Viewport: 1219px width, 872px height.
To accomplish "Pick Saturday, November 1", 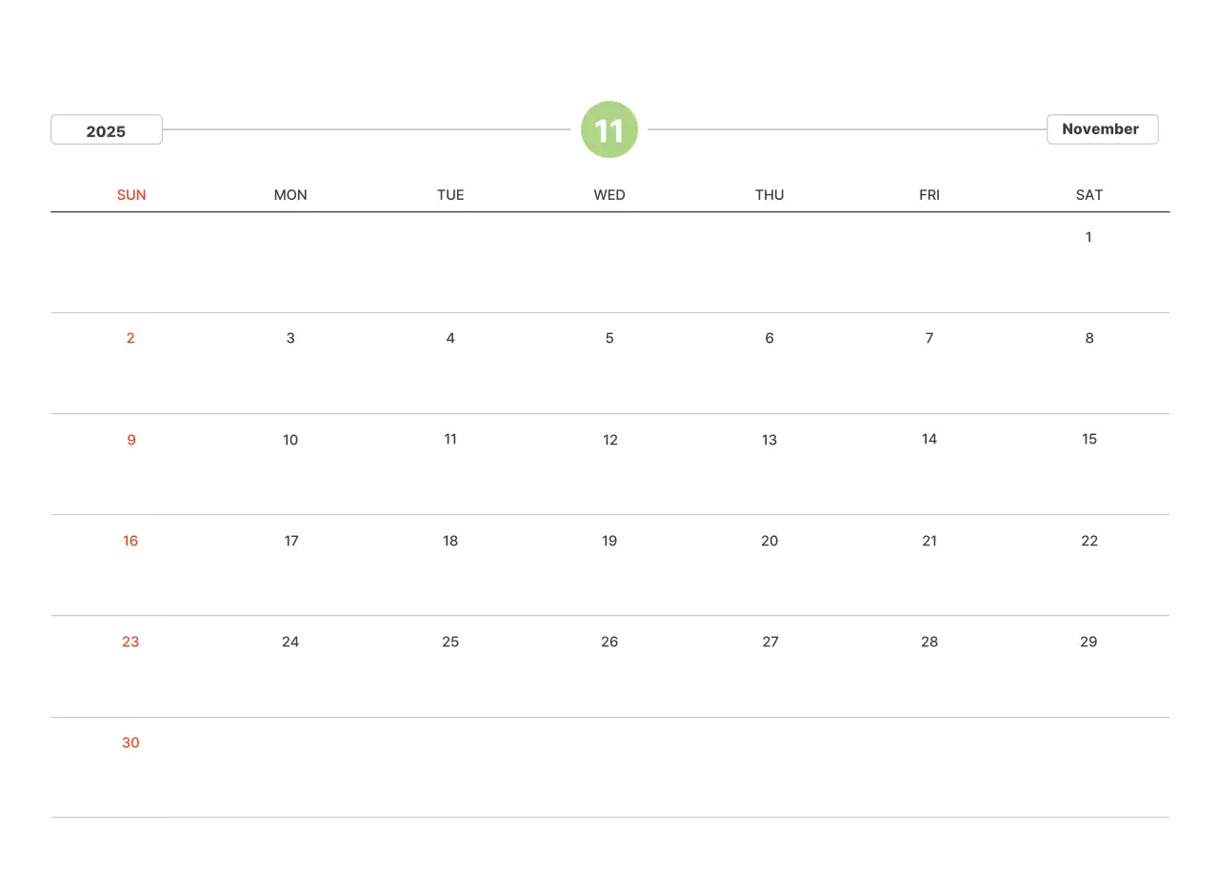I will (x=1089, y=237).
